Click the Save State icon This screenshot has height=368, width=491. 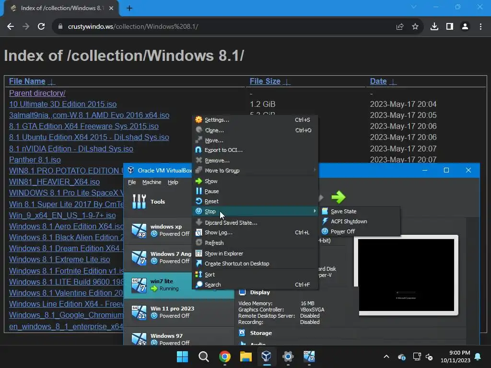pos(325,211)
